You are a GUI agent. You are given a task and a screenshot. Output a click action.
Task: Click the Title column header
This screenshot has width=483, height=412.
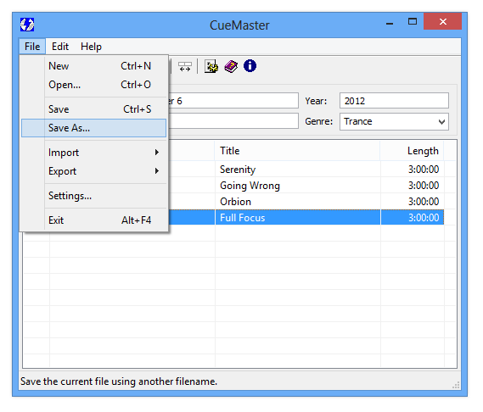click(297, 151)
